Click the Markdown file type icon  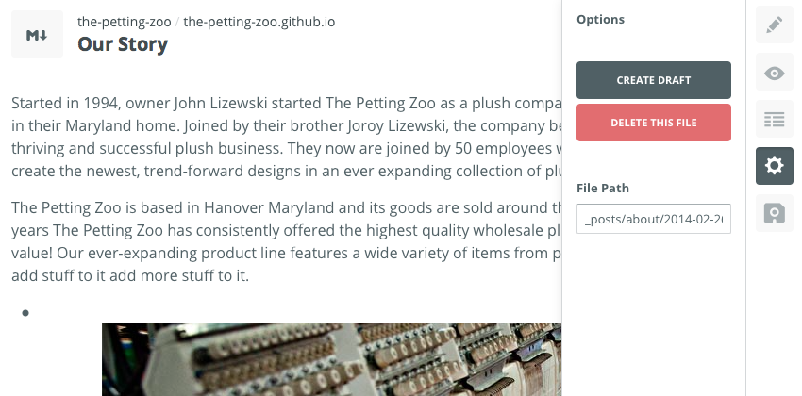pos(37,34)
